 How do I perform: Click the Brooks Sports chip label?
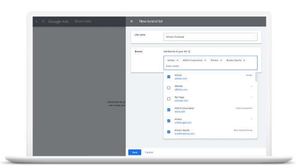tap(234, 60)
